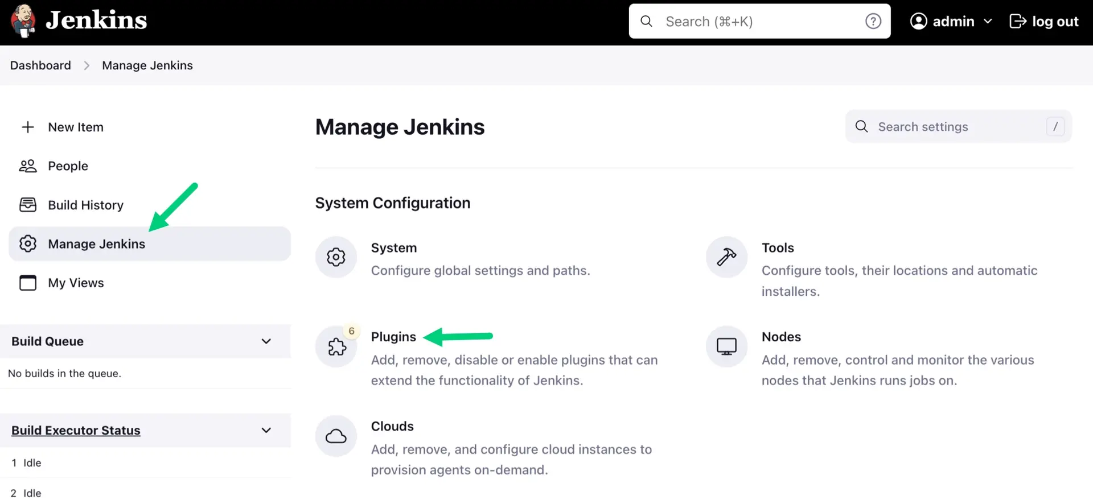
Task: Click the Clouds cloud icon
Action: (336, 436)
